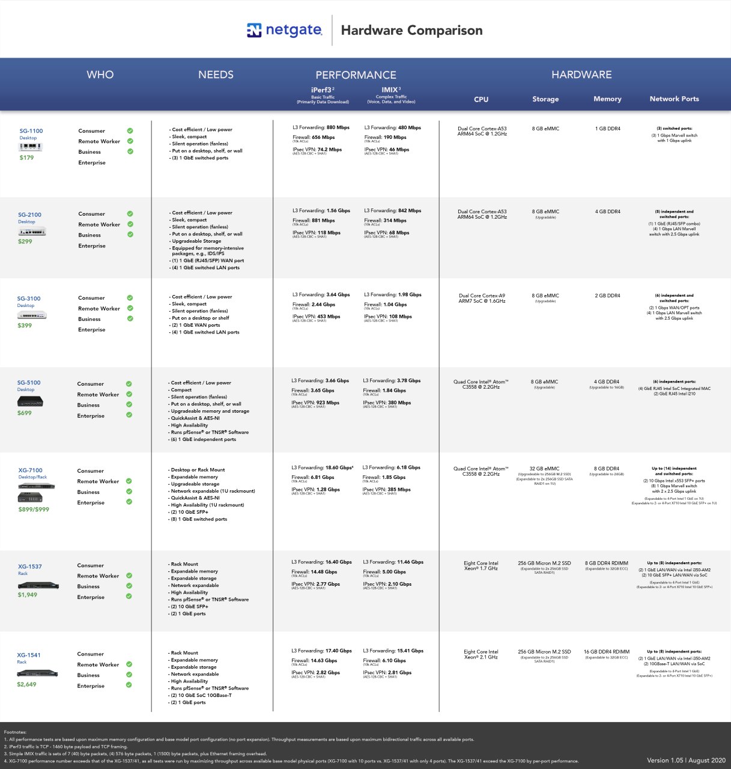Click the SG-3100 device image

coord(32,315)
